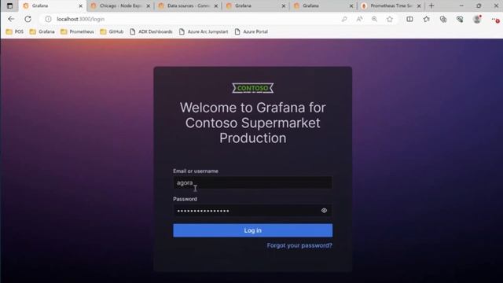Click the Contoso logo on login card
The width and height of the screenshot is (503, 283).
[x=253, y=88]
